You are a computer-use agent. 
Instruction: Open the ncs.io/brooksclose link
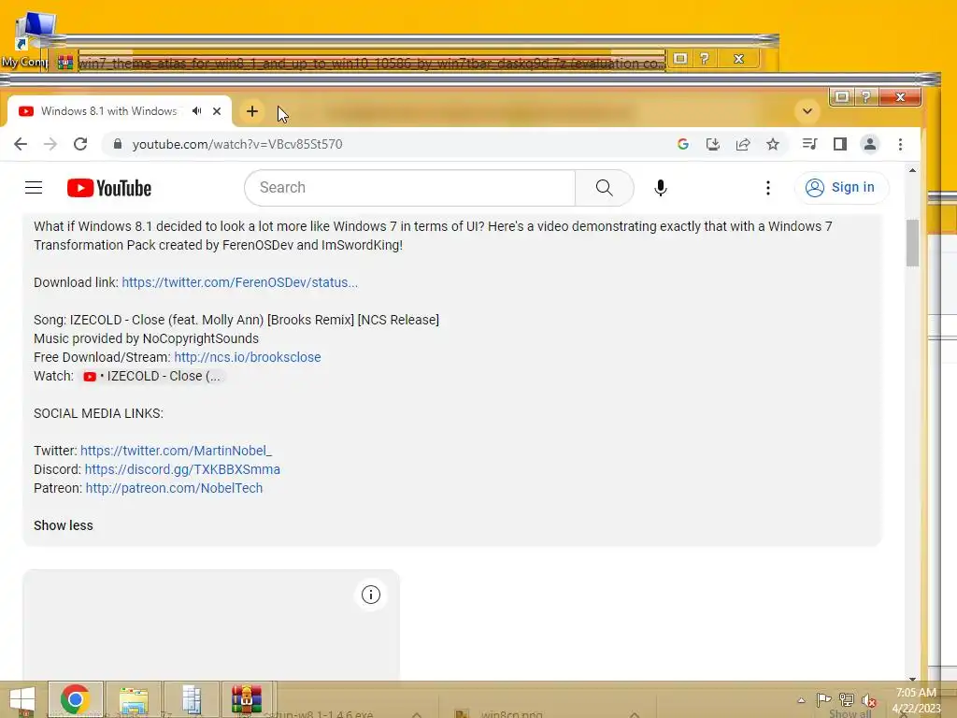click(x=247, y=357)
